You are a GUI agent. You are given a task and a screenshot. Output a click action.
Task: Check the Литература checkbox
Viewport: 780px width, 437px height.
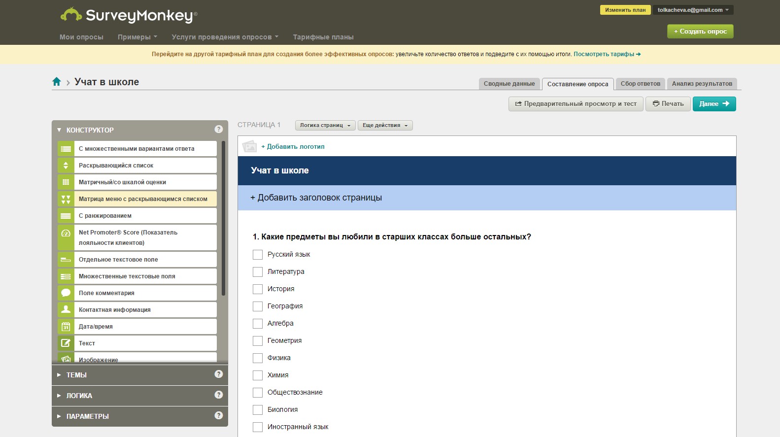click(258, 272)
